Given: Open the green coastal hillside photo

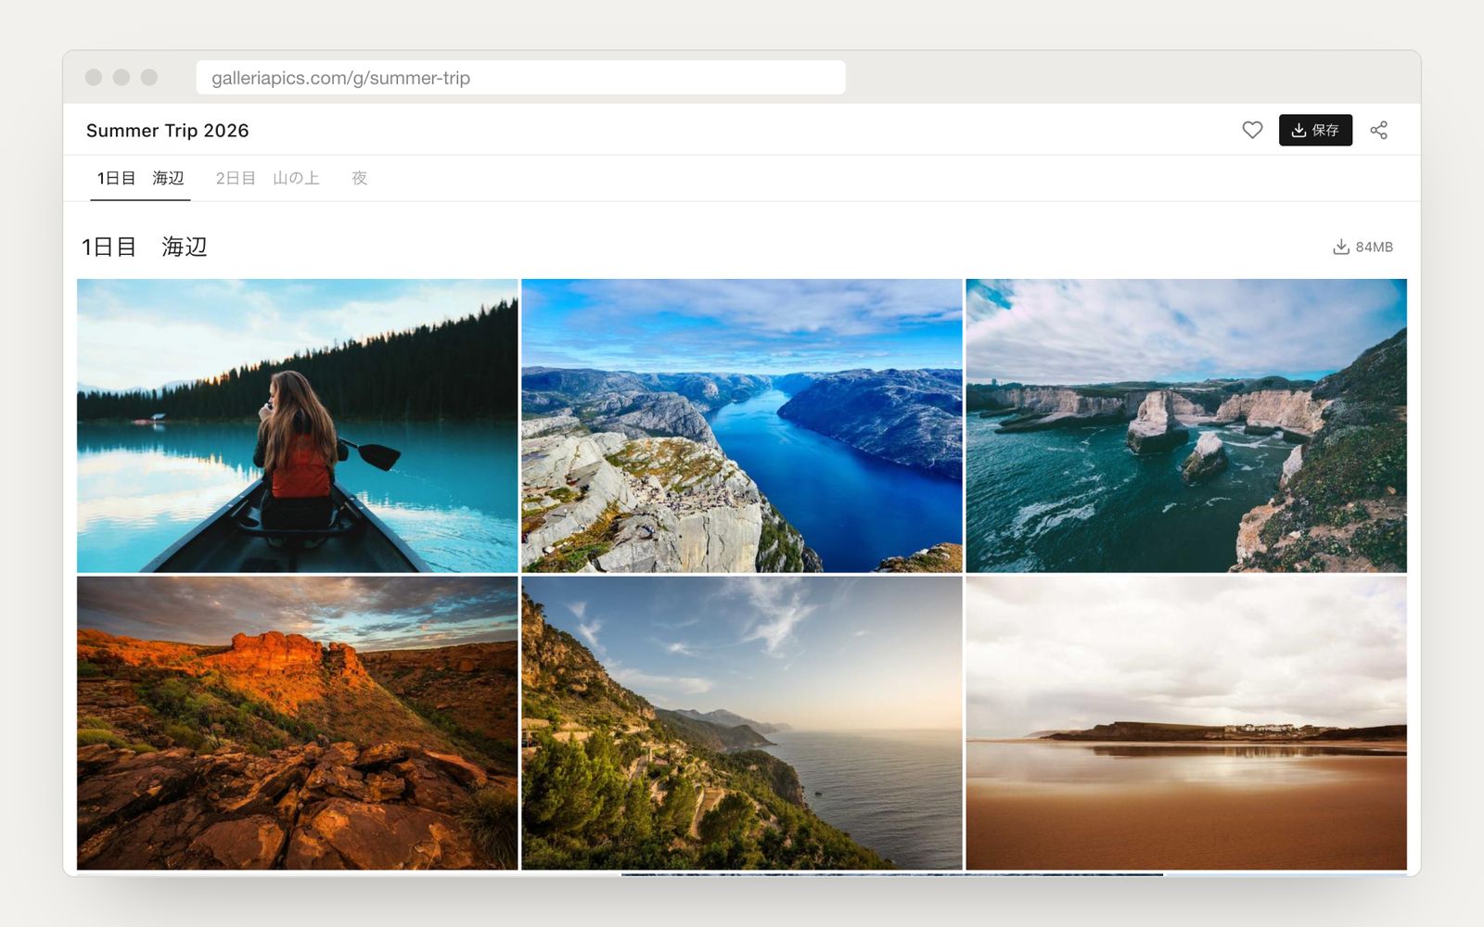Looking at the screenshot, I should tap(742, 723).
